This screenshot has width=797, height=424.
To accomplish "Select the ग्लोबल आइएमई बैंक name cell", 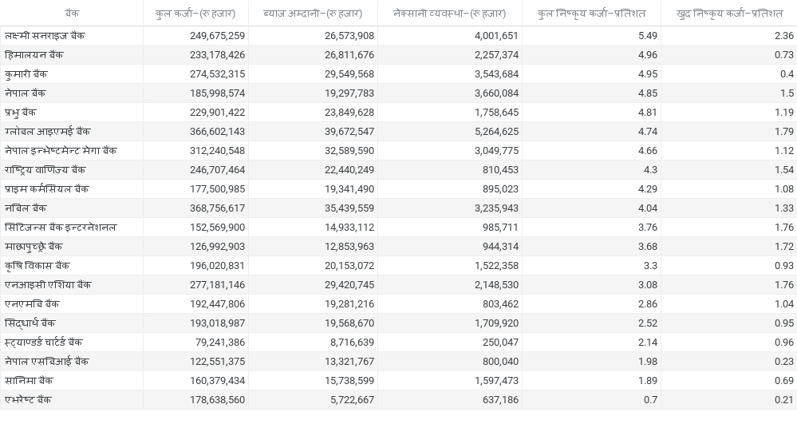I will 48,132.
